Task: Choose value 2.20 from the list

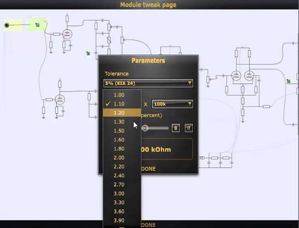Action: pyautogui.click(x=122, y=167)
